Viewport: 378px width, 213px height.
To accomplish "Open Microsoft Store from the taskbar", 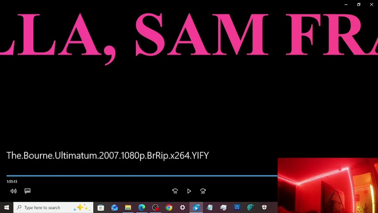I will click(x=101, y=208).
